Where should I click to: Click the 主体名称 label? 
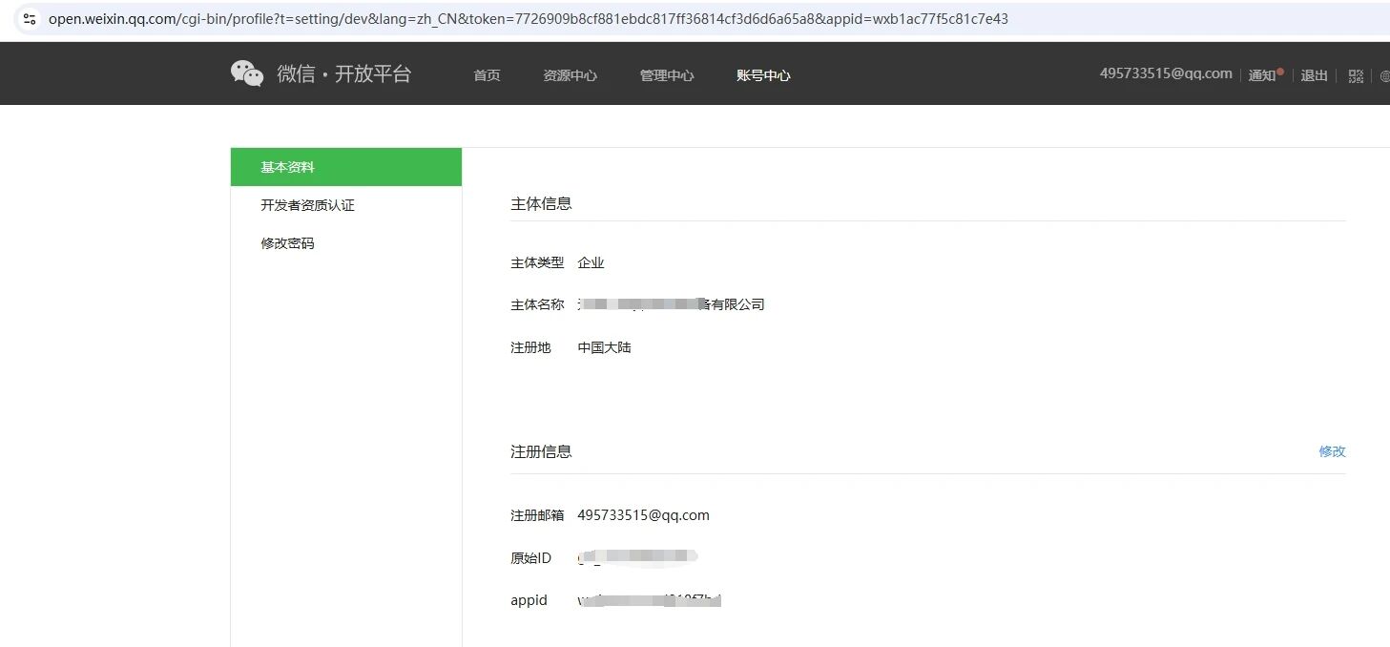click(537, 304)
